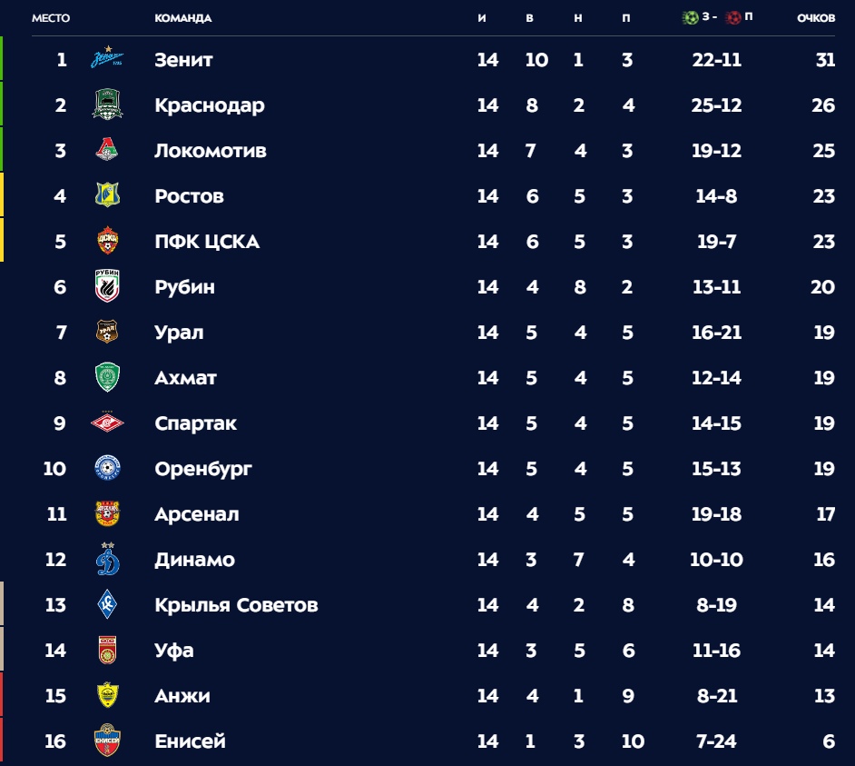Image resolution: width=855 pixels, height=766 pixels.
Task: Open the Зенит team link
Action: [x=183, y=60]
